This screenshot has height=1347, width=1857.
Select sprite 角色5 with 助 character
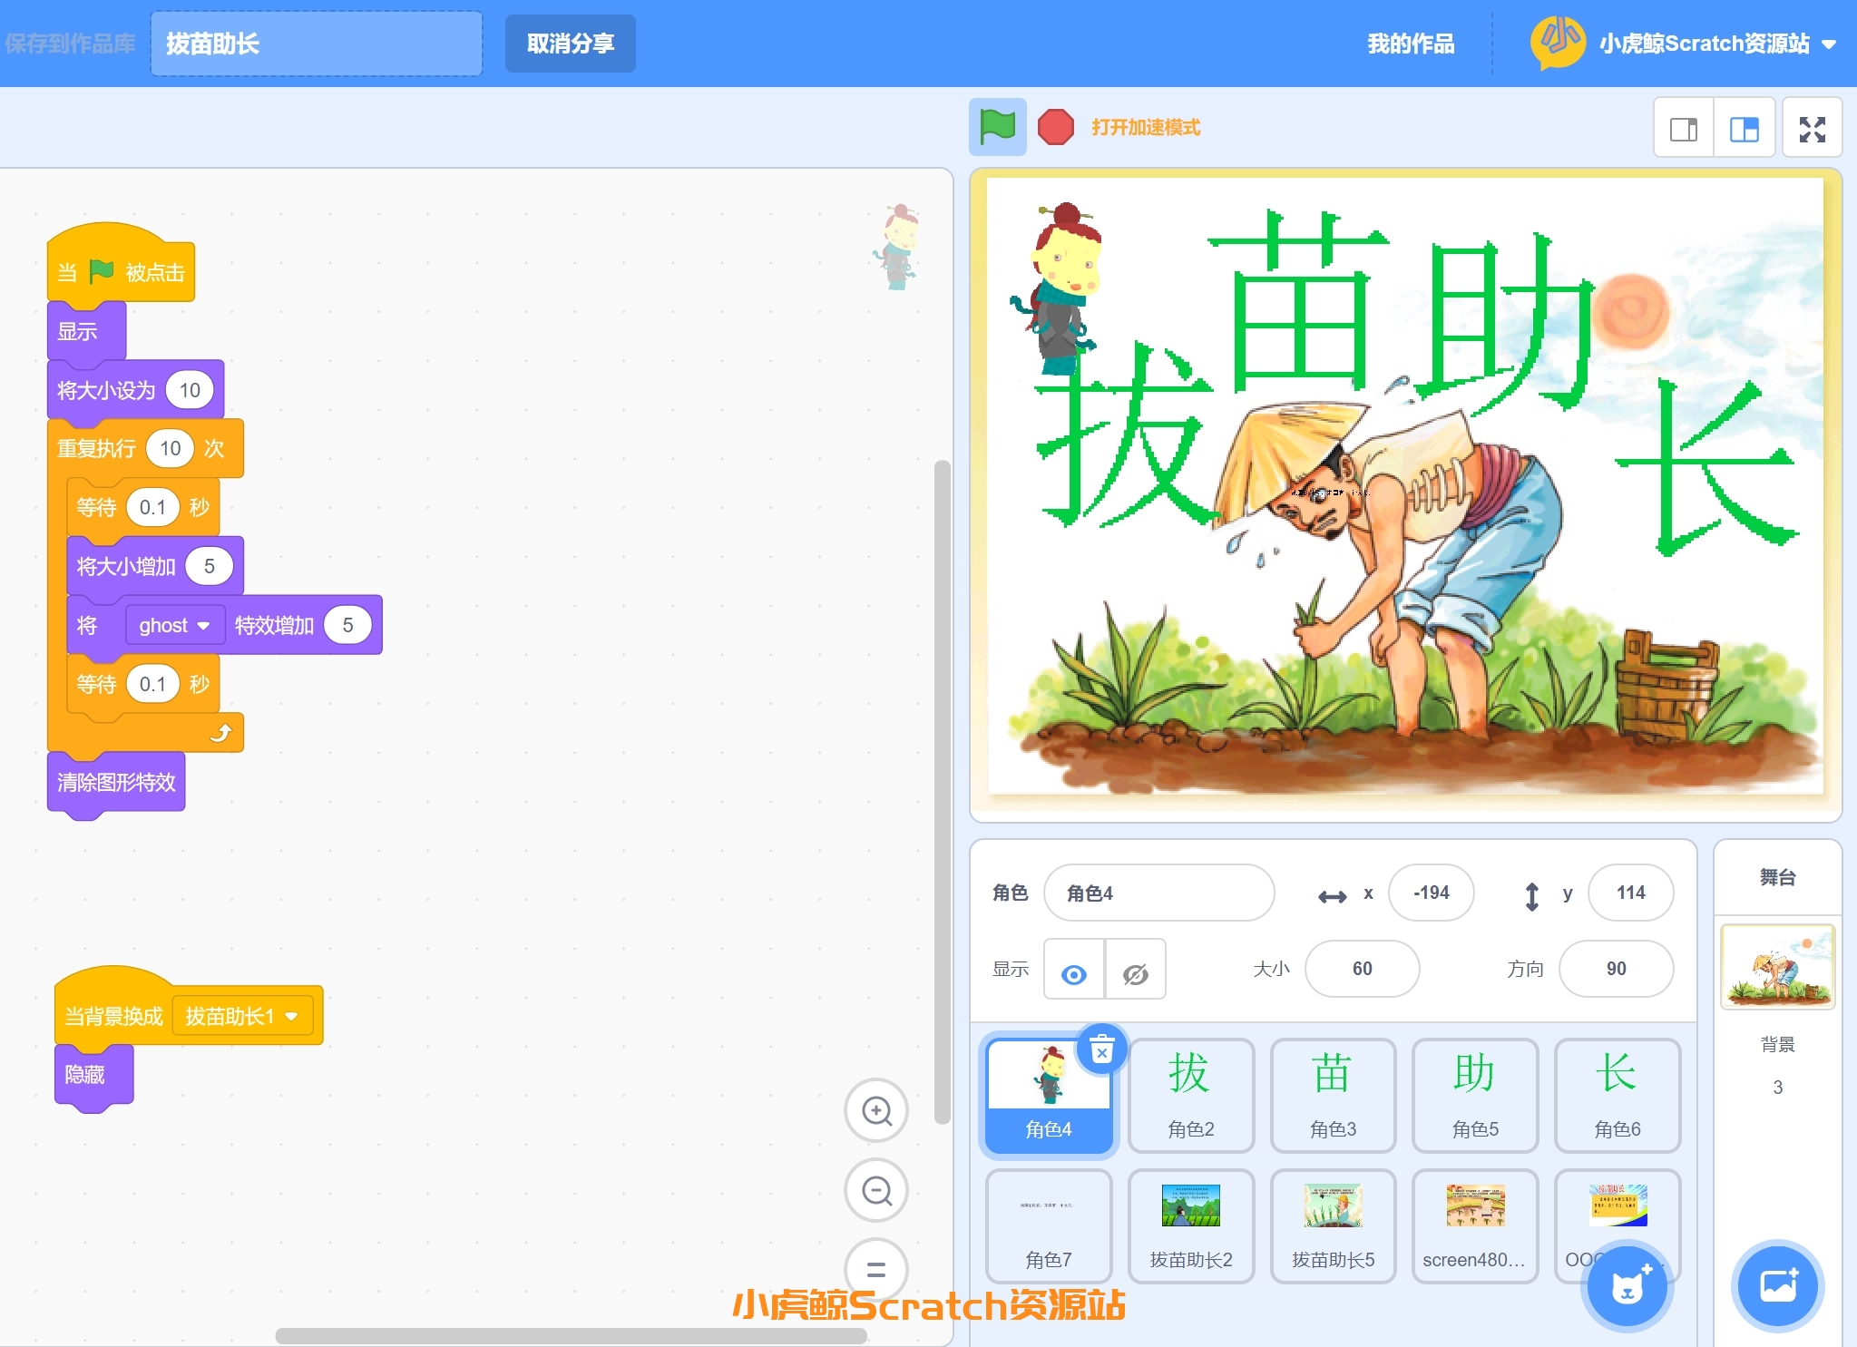pos(1475,1096)
